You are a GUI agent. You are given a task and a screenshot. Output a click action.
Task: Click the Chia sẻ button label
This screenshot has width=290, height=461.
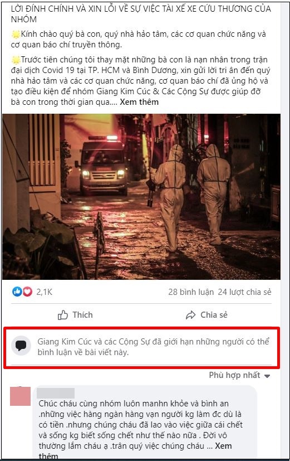click(214, 315)
